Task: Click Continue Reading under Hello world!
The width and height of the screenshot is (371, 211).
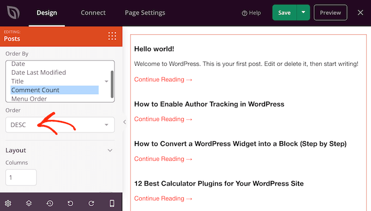Action: click(163, 80)
